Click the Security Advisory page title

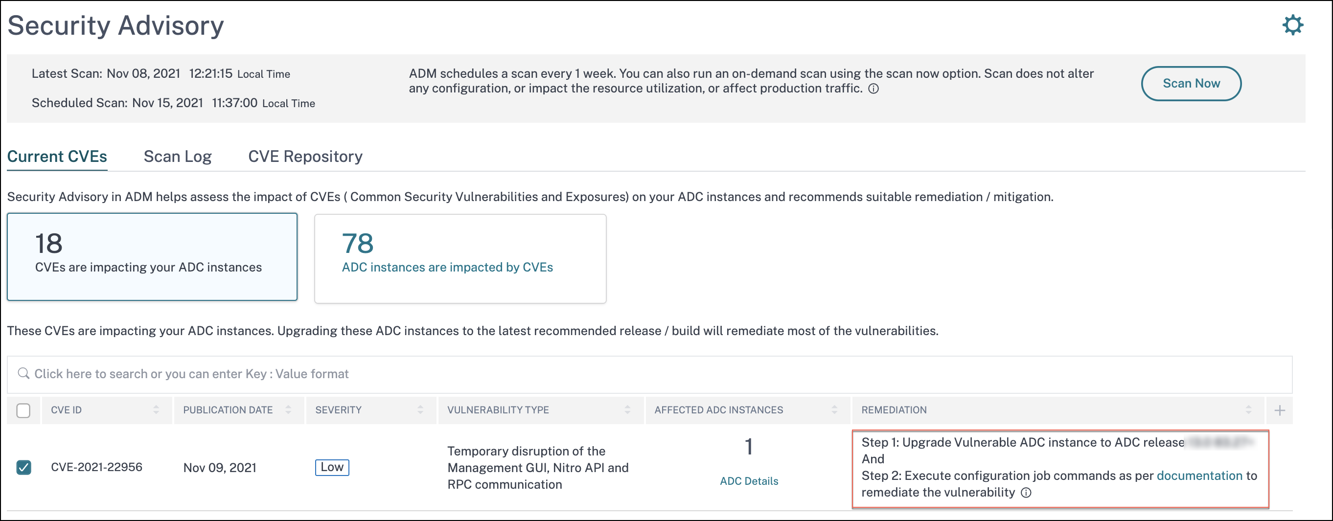[115, 25]
